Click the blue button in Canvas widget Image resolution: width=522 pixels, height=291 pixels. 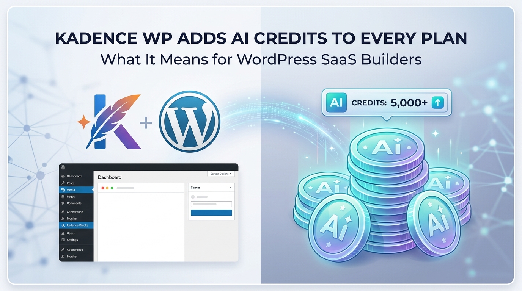(x=211, y=213)
